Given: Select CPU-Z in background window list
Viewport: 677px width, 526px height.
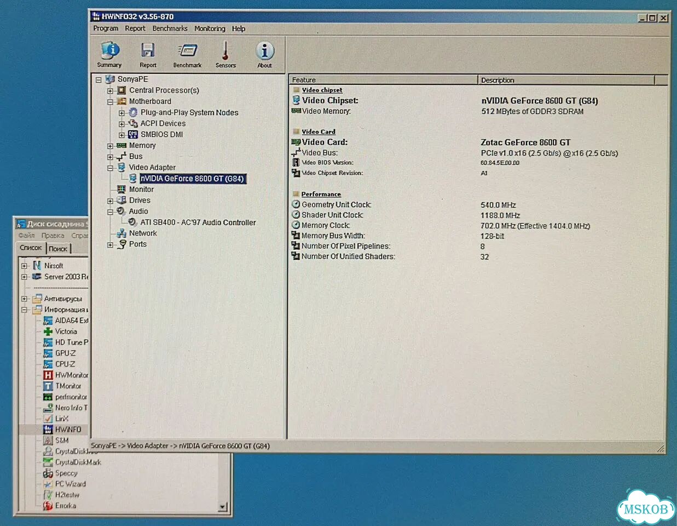Looking at the screenshot, I should (65, 364).
